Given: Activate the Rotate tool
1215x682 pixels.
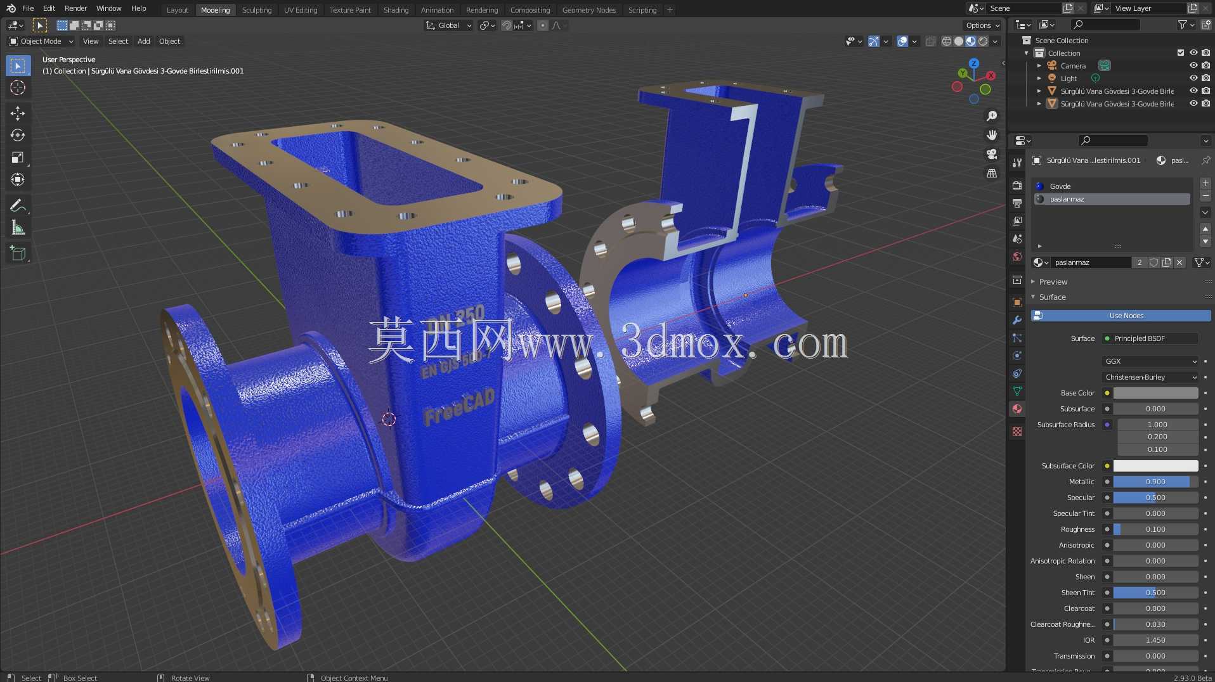Looking at the screenshot, I should 18,136.
